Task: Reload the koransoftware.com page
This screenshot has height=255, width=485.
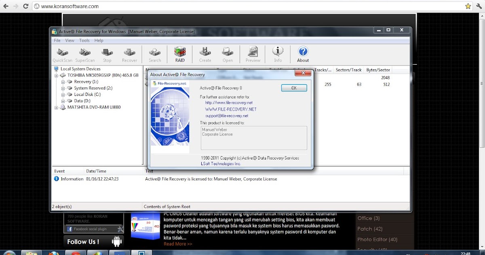Action: tap(26, 6)
